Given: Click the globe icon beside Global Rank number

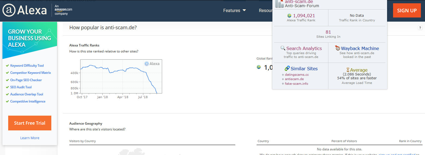Looking at the screenshot, I should click(259, 67).
